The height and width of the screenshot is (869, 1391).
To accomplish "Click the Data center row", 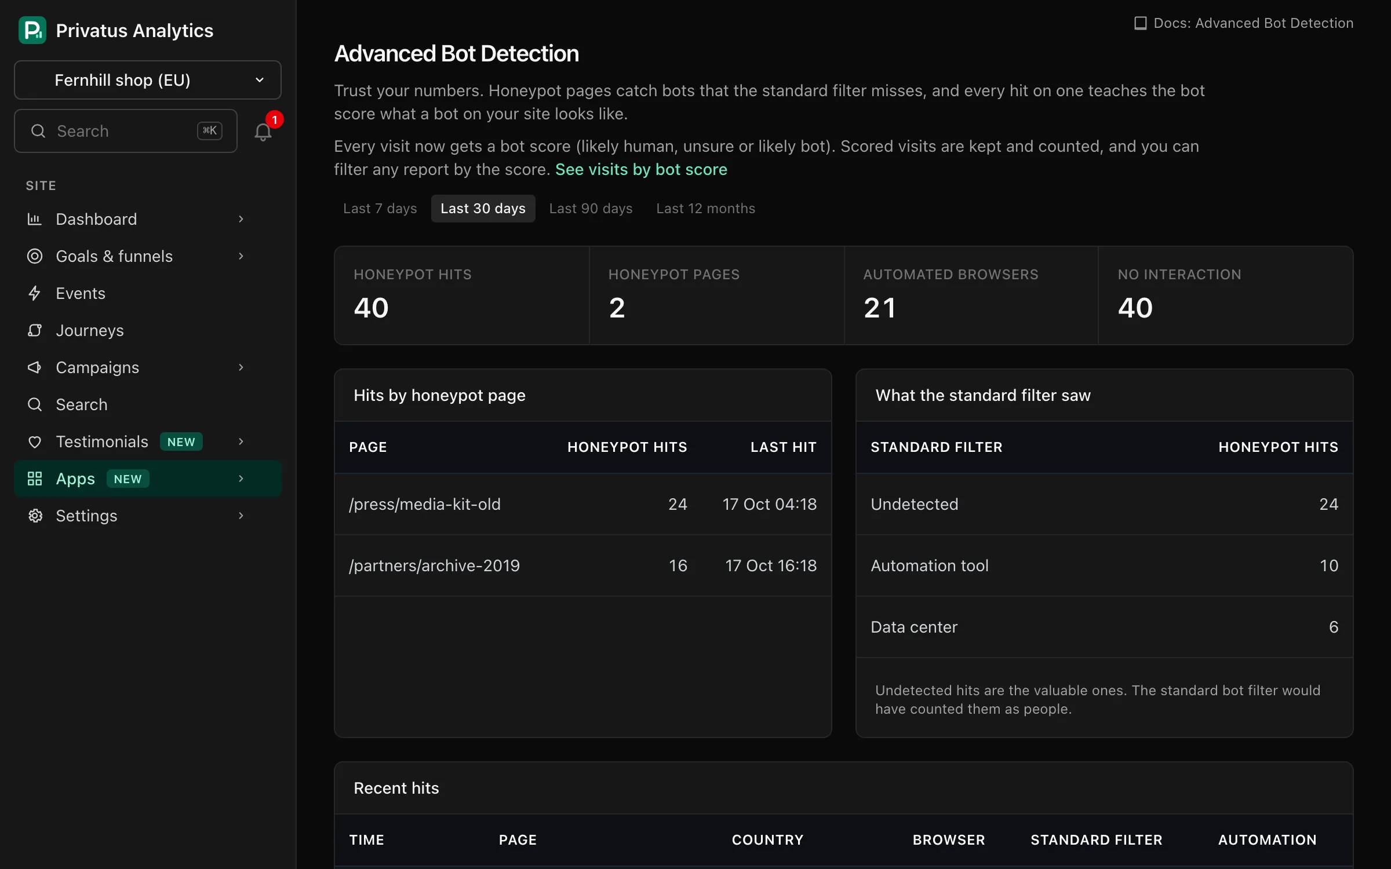I will 1104,627.
